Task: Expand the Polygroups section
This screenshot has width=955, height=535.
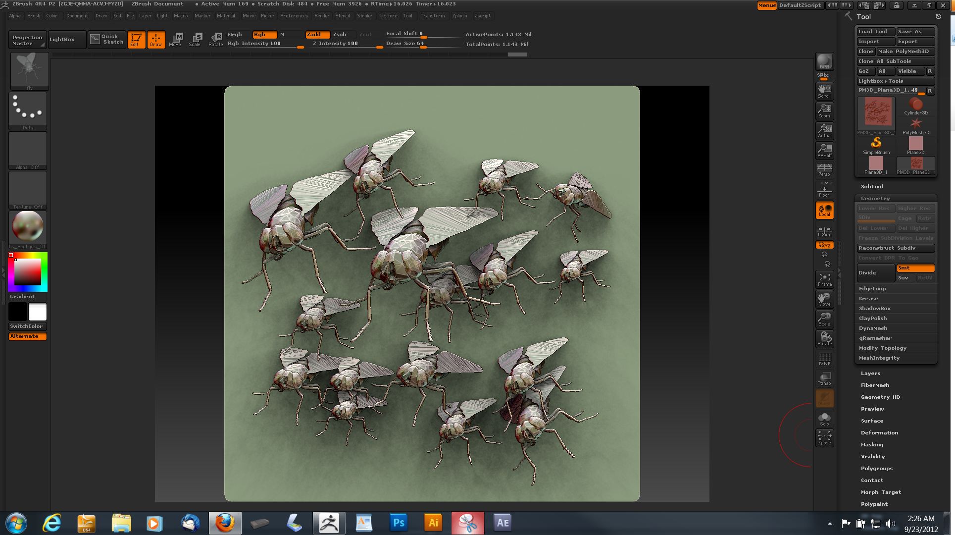Action: [876, 469]
